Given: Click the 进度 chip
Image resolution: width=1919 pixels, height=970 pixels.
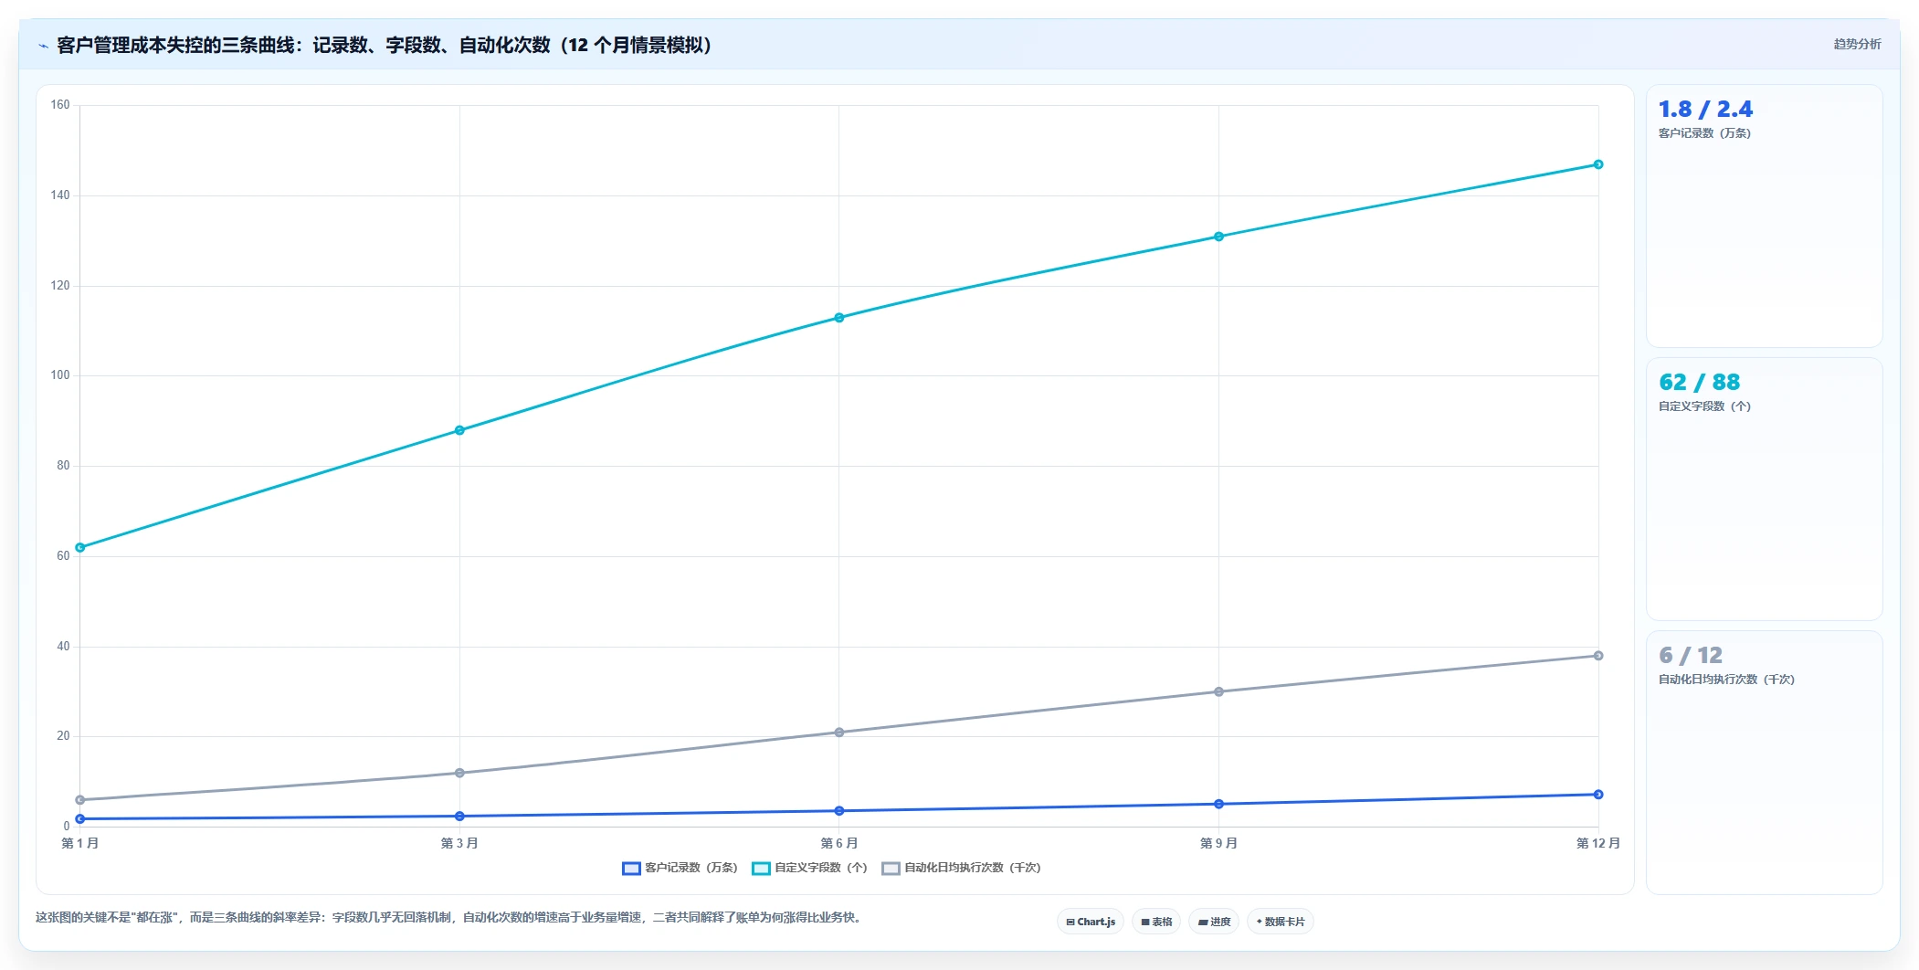Looking at the screenshot, I should click(x=1214, y=922).
